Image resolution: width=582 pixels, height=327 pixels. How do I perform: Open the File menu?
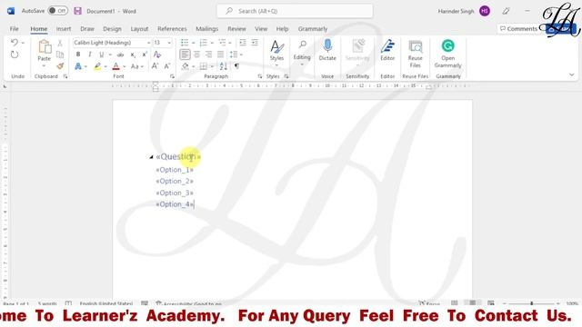15,28
